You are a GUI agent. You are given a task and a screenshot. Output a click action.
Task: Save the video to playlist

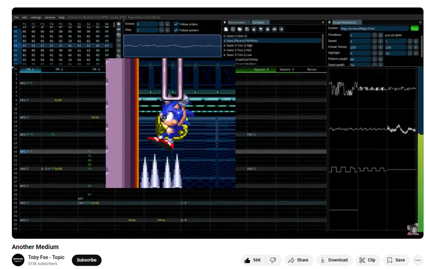pyautogui.click(x=396, y=260)
